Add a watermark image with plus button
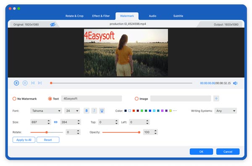Viewport: 252px width, 166px height. 216,98
